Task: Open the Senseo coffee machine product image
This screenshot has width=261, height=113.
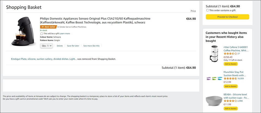Action: pyautogui.click(x=23, y=31)
